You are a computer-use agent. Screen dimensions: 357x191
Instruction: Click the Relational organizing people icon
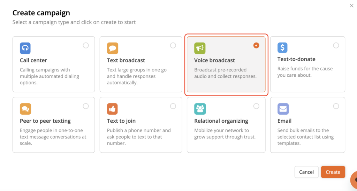click(x=200, y=109)
